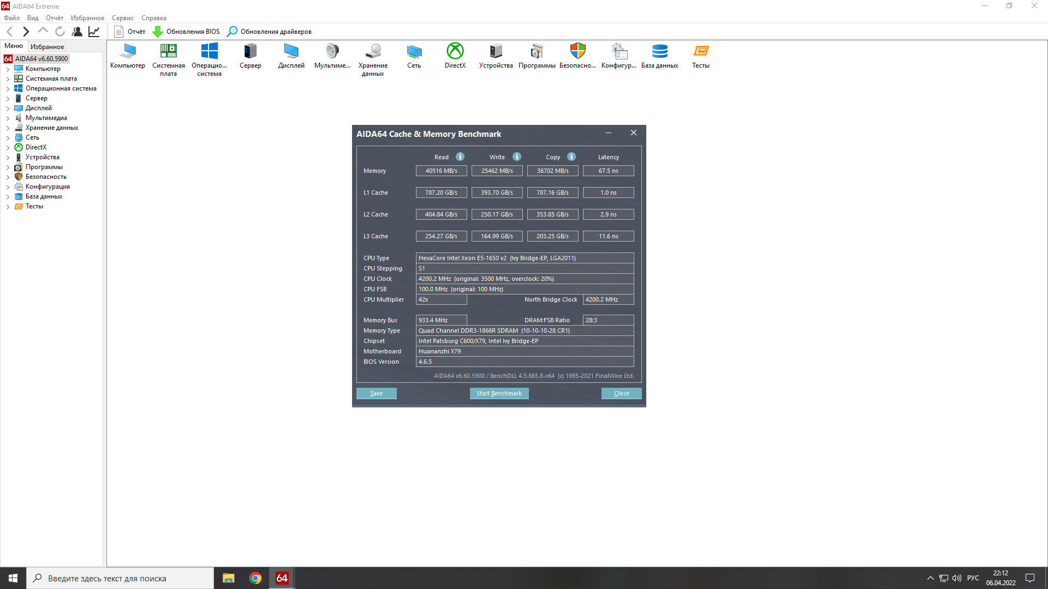This screenshot has width=1048, height=589.
Task: Click the Windows taskbar search field
Action: pos(120,578)
